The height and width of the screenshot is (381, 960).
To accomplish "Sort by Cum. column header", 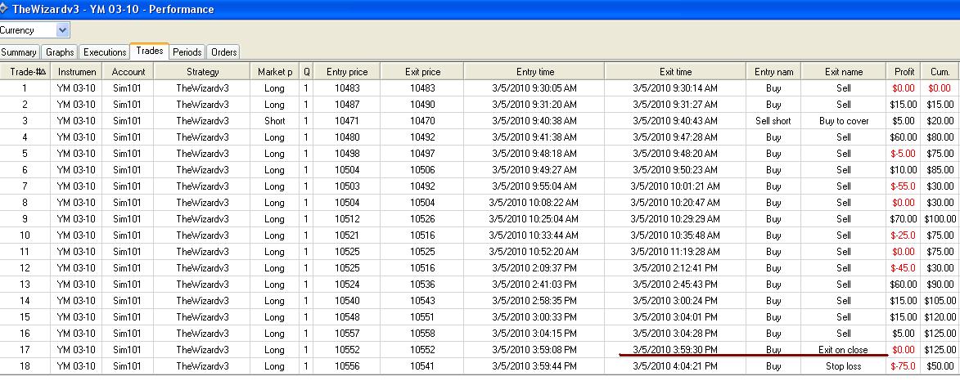I will click(x=940, y=72).
